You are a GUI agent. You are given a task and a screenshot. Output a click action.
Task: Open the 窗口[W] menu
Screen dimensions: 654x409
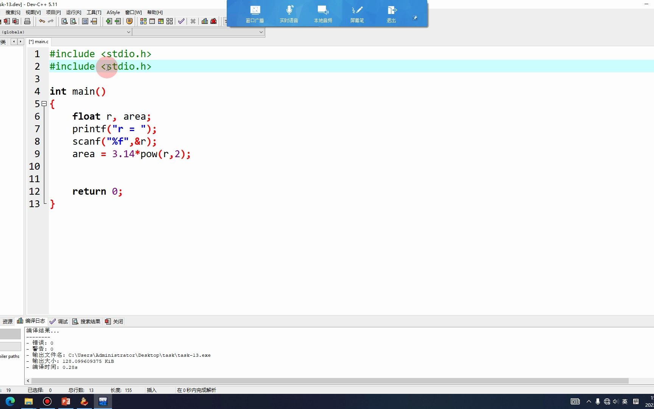pyautogui.click(x=133, y=12)
